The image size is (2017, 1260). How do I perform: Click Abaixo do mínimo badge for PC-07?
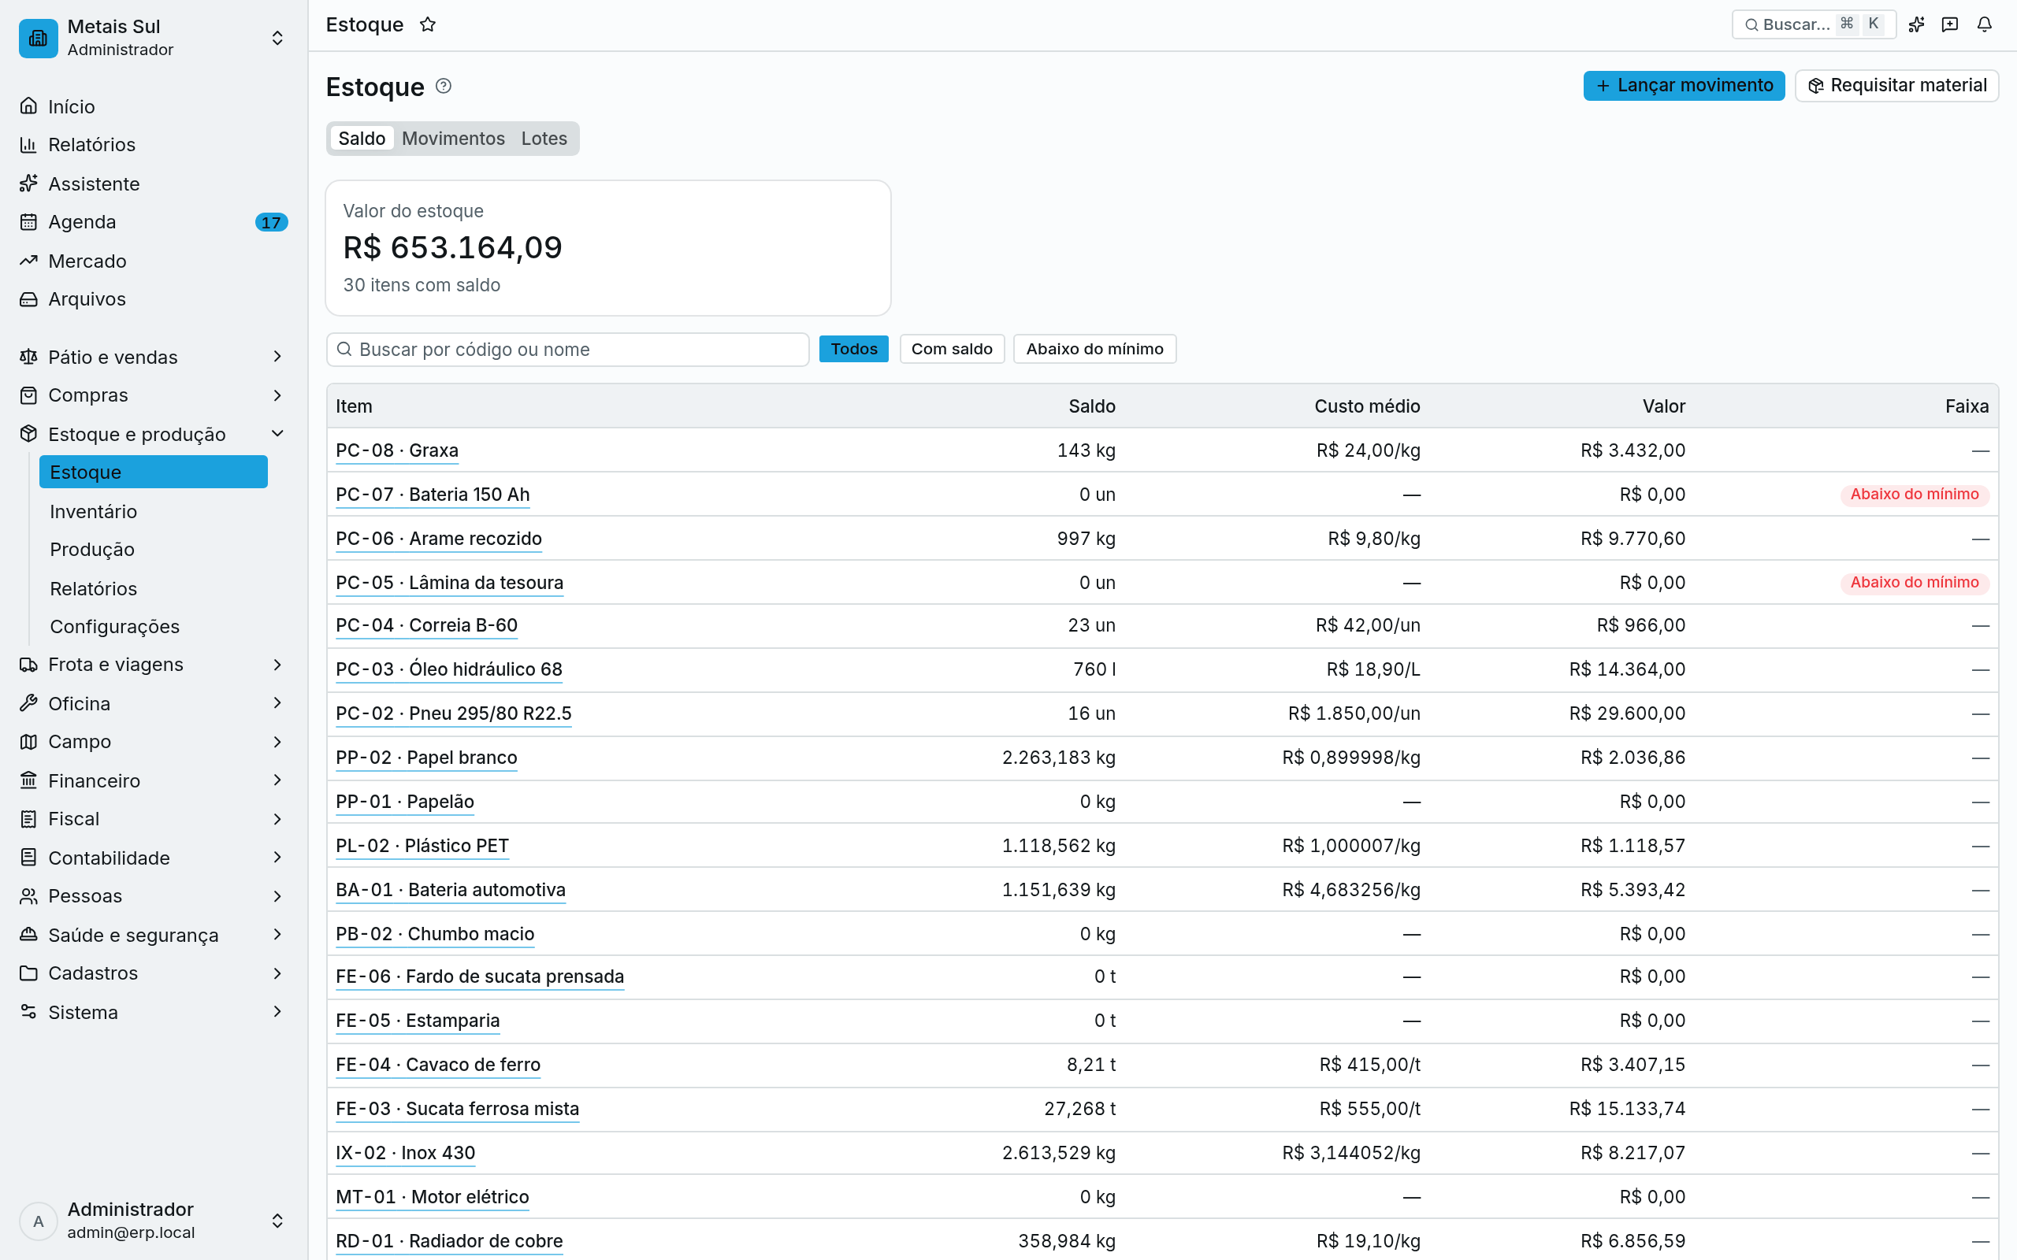click(x=1914, y=495)
